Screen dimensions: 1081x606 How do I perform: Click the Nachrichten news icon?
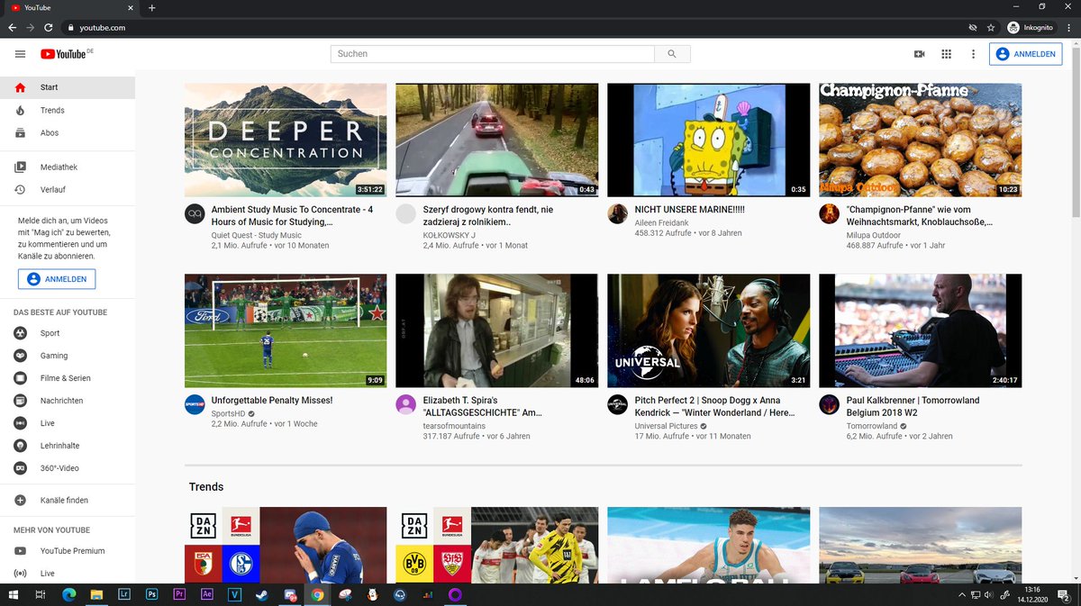click(20, 401)
